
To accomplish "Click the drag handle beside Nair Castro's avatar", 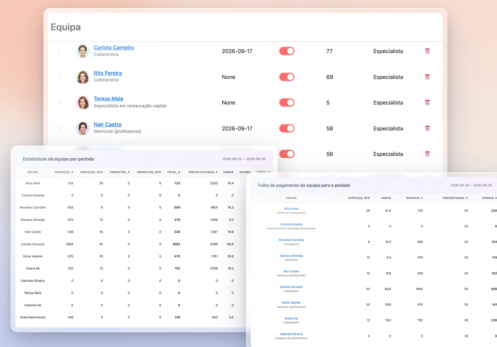I will point(59,128).
